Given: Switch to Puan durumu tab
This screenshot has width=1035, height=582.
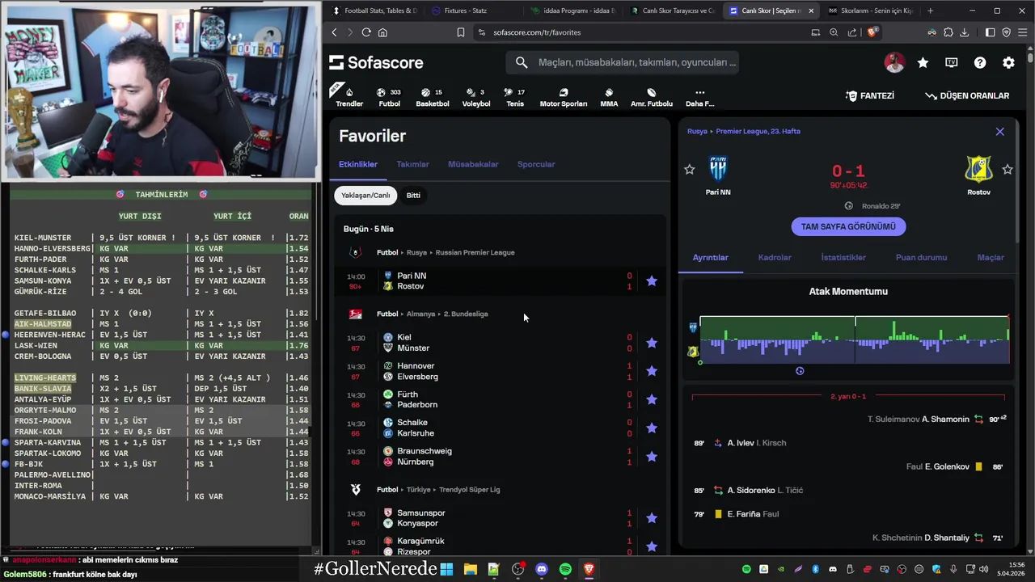Looking at the screenshot, I should click(x=921, y=257).
